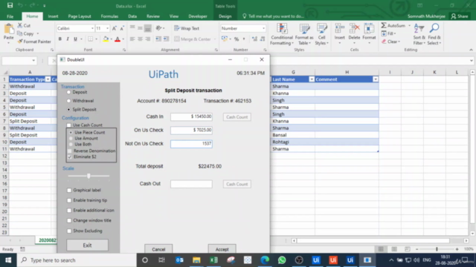This screenshot has width=476, height=267.
Task: Click the Wrap Text icon
Action: pos(177,28)
